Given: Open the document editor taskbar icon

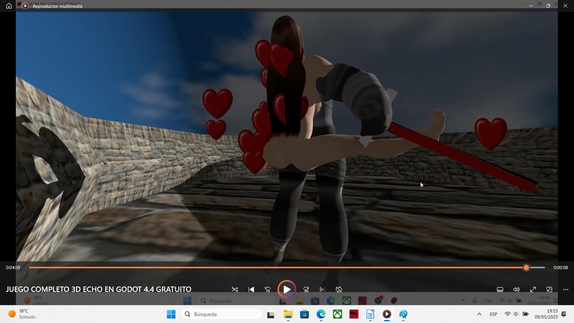Looking at the screenshot, I should 370,314.
